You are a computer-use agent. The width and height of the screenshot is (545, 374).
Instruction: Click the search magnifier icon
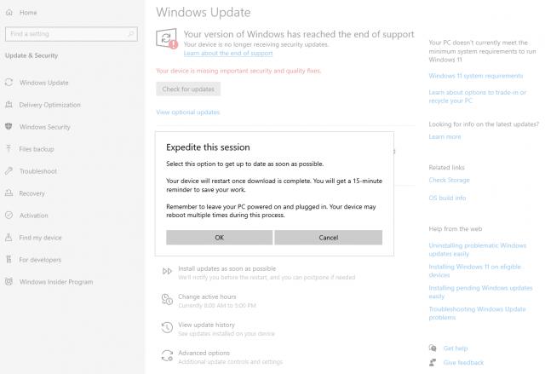pyautogui.click(x=130, y=34)
